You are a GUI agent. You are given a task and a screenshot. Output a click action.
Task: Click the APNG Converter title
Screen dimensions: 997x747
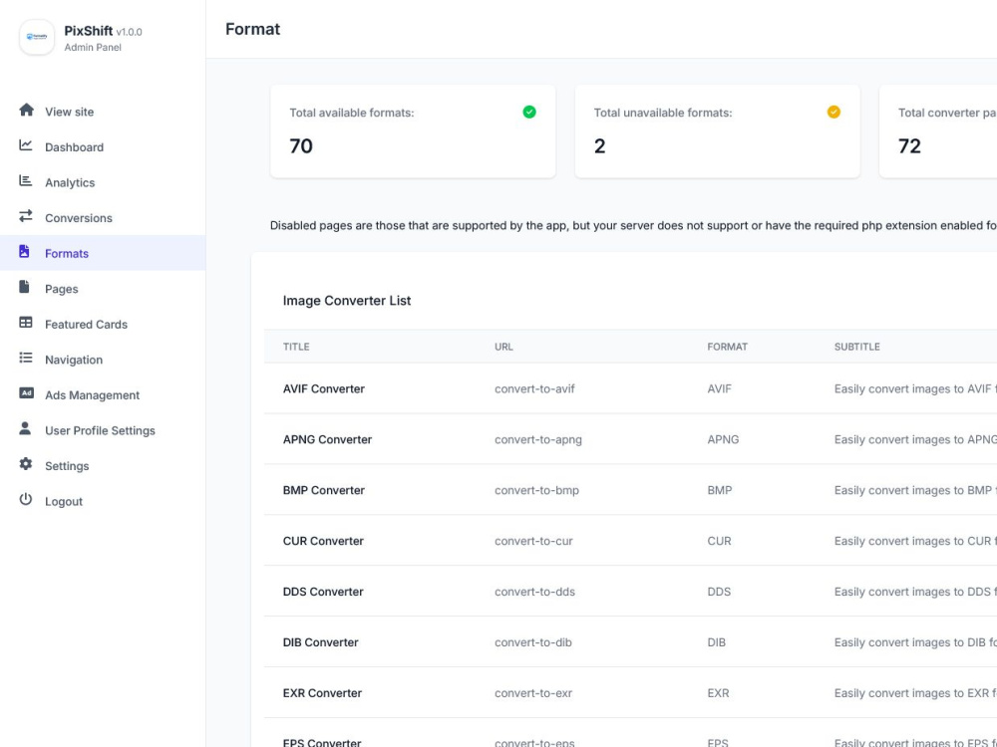click(x=327, y=439)
